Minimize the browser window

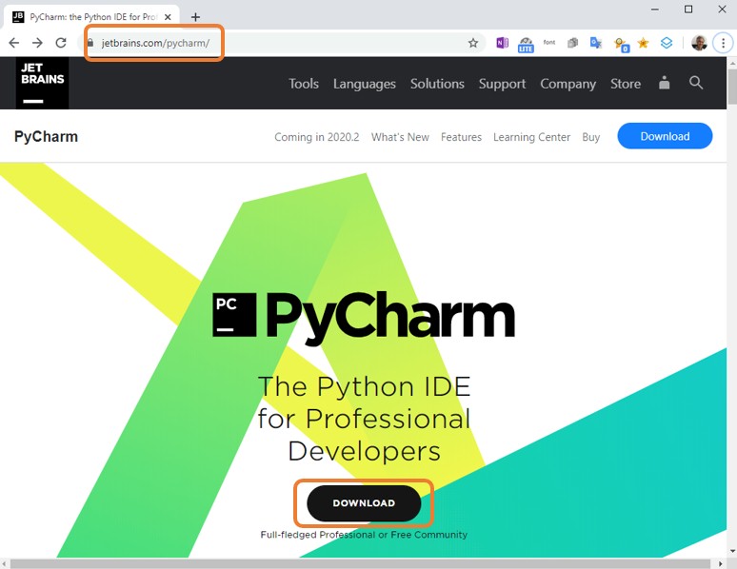(655, 10)
